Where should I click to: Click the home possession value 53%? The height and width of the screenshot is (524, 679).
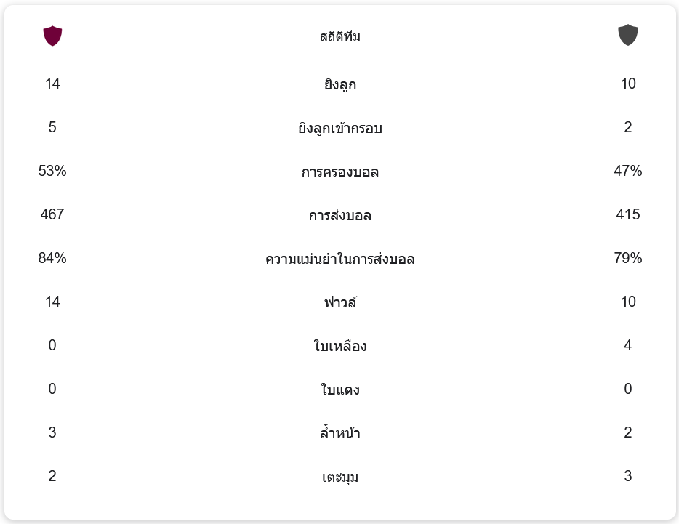click(x=52, y=171)
